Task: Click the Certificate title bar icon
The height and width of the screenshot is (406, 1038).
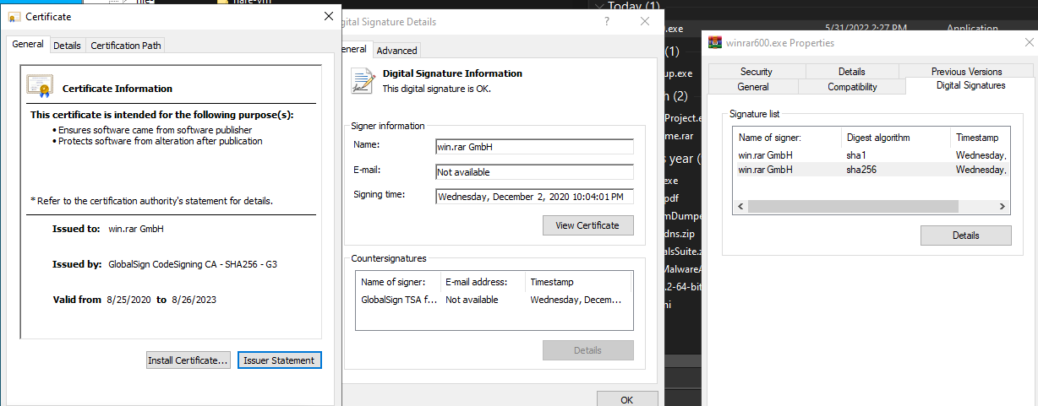Action: pos(14,17)
